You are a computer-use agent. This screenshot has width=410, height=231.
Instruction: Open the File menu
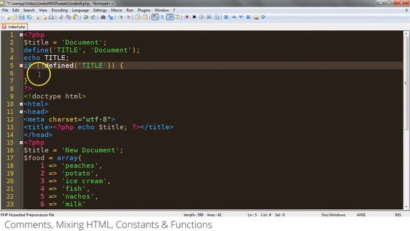(x=5, y=10)
